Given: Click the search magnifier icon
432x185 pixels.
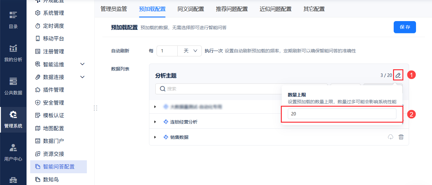Looking at the screenshot, I should [x=162, y=89].
